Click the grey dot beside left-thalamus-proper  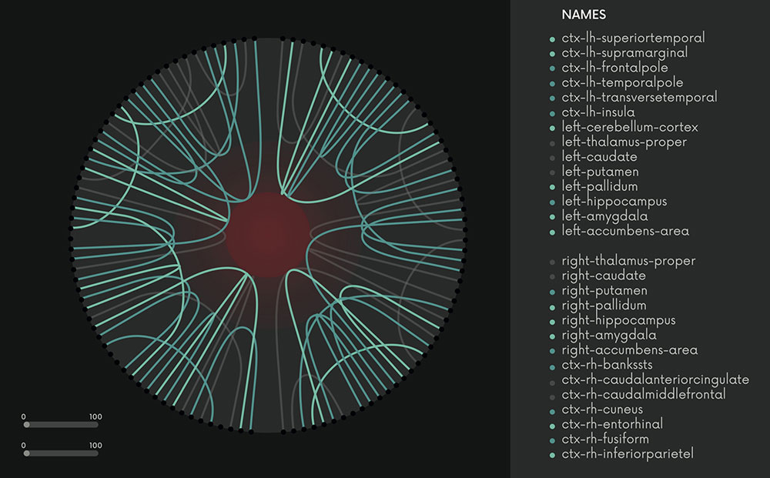(x=552, y=142)
